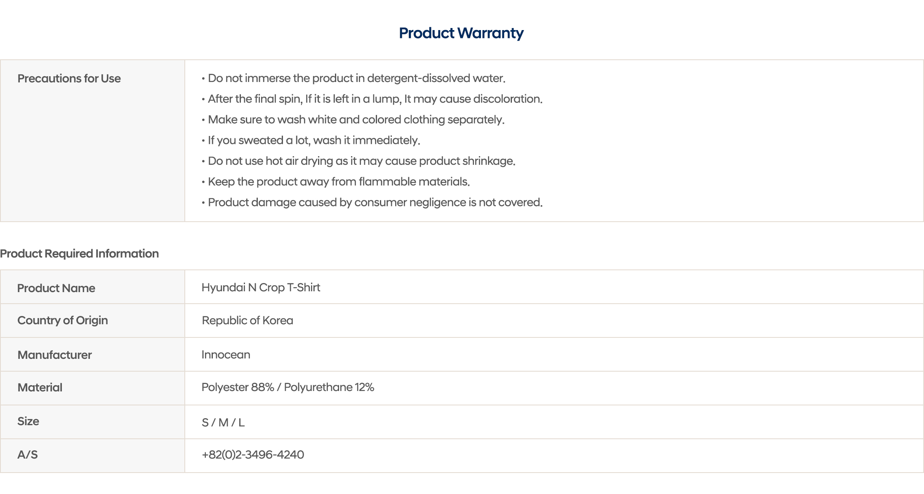This screenshot has height=494, width=924.
Task: Select the wash white and colored separately line
Action: tap(353, 119)
